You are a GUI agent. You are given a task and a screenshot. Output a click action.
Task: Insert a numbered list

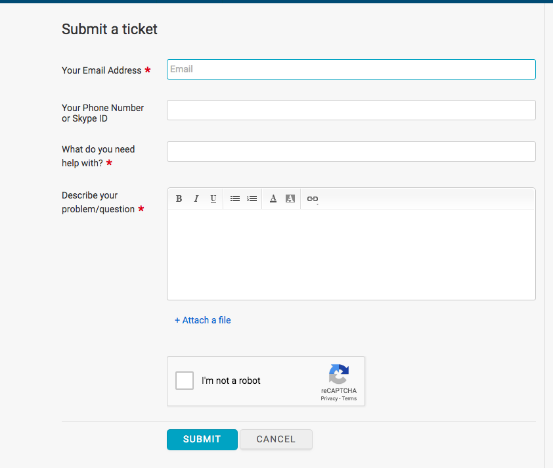click(252, 199)
